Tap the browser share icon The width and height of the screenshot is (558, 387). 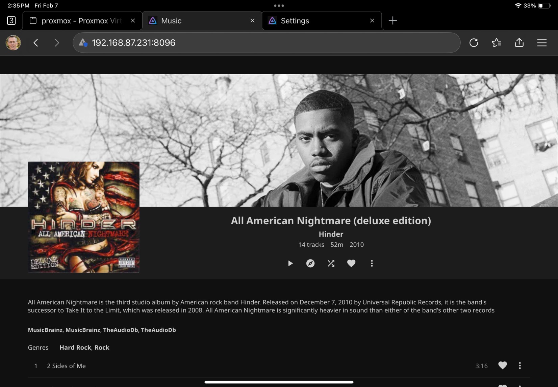(519, 43)
